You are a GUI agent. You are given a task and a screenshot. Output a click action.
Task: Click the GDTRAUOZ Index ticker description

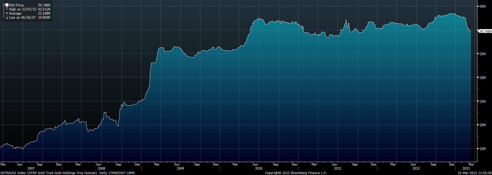49,173
